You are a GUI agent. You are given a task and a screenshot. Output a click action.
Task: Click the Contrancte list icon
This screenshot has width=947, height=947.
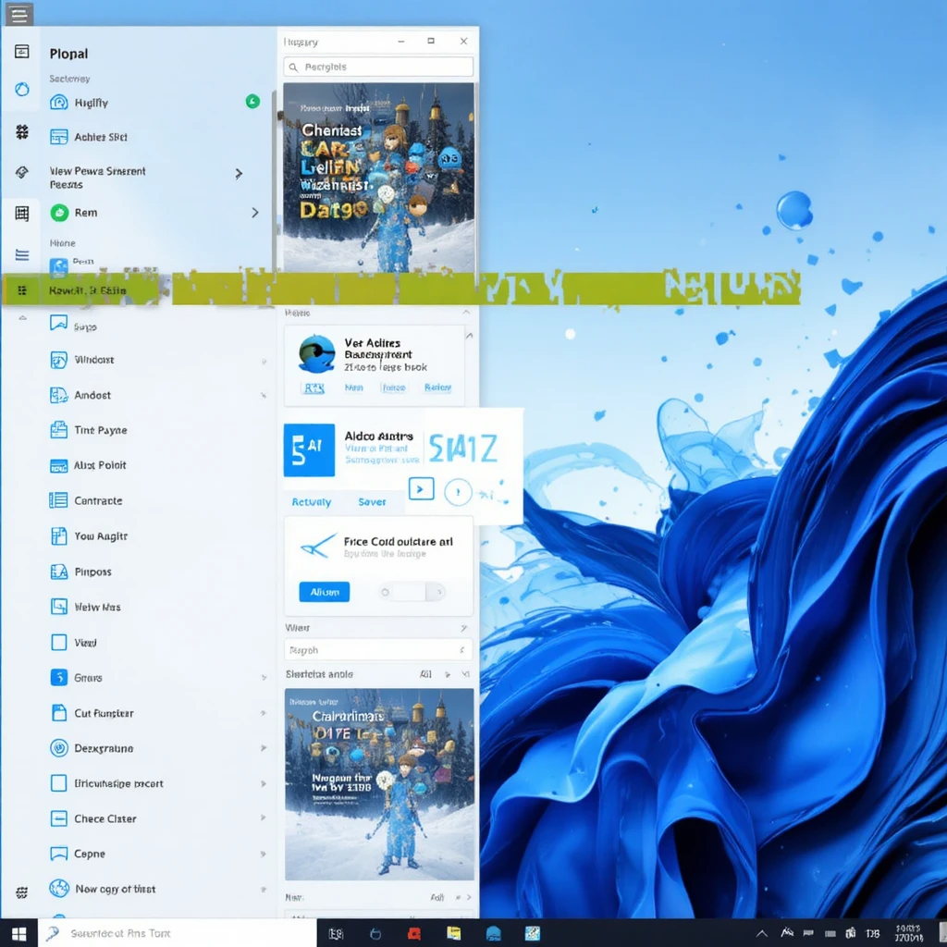tap(58, 500)
